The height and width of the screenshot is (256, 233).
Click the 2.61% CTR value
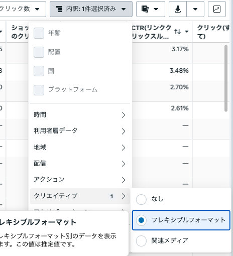(180, 108)
